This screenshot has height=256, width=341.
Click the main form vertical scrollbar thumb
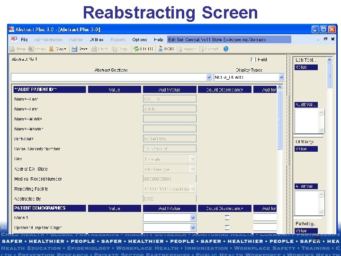(280, 120)
